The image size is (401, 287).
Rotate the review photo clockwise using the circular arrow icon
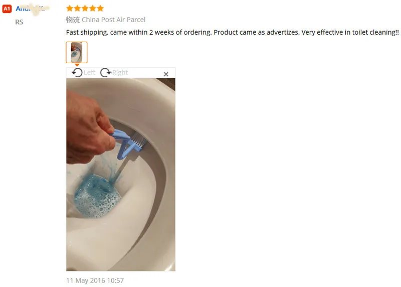[105, 73]
